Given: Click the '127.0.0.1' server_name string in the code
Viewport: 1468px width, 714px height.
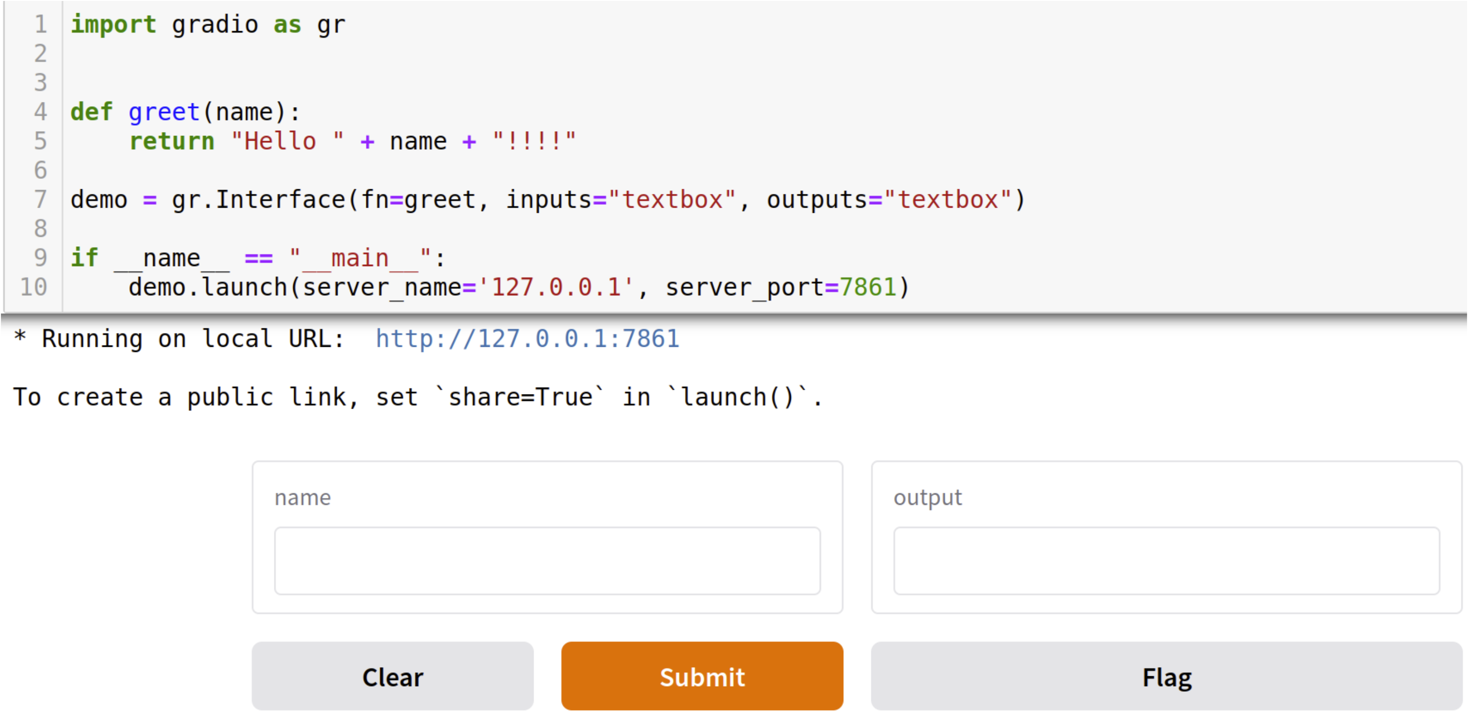Looking at the screenshot, I should point(555,287).
